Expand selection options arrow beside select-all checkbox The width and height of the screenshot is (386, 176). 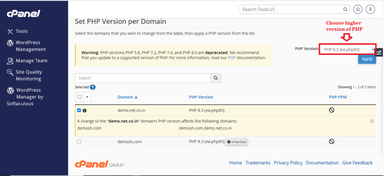(87, 97)
